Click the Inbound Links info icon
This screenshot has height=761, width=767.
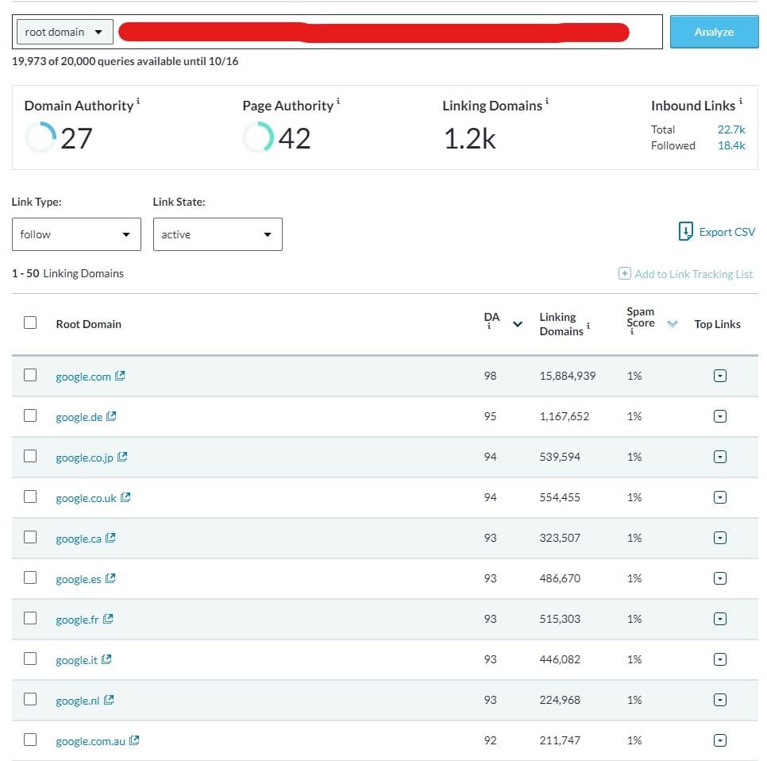pyautogui.click(x=742, y=99)
